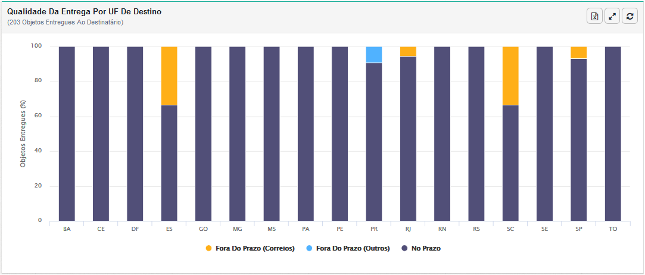Click the RN bar in the chart
645x275 pixels.
(442, 133)
